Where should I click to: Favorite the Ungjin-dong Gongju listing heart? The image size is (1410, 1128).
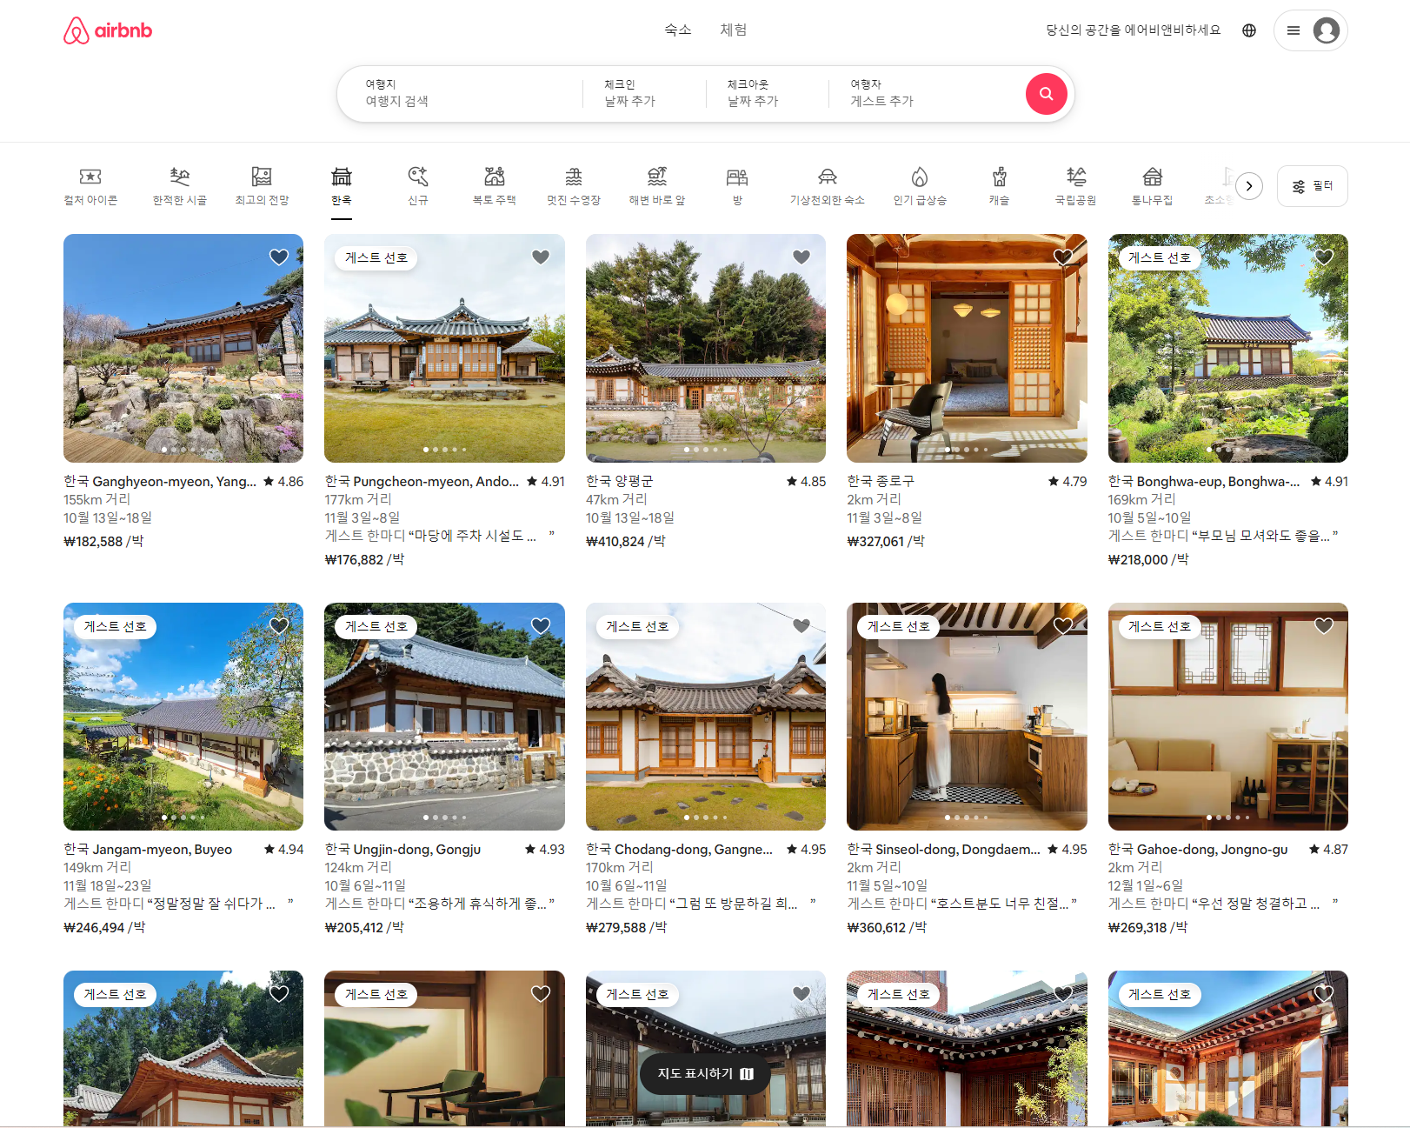click(541, 626)
